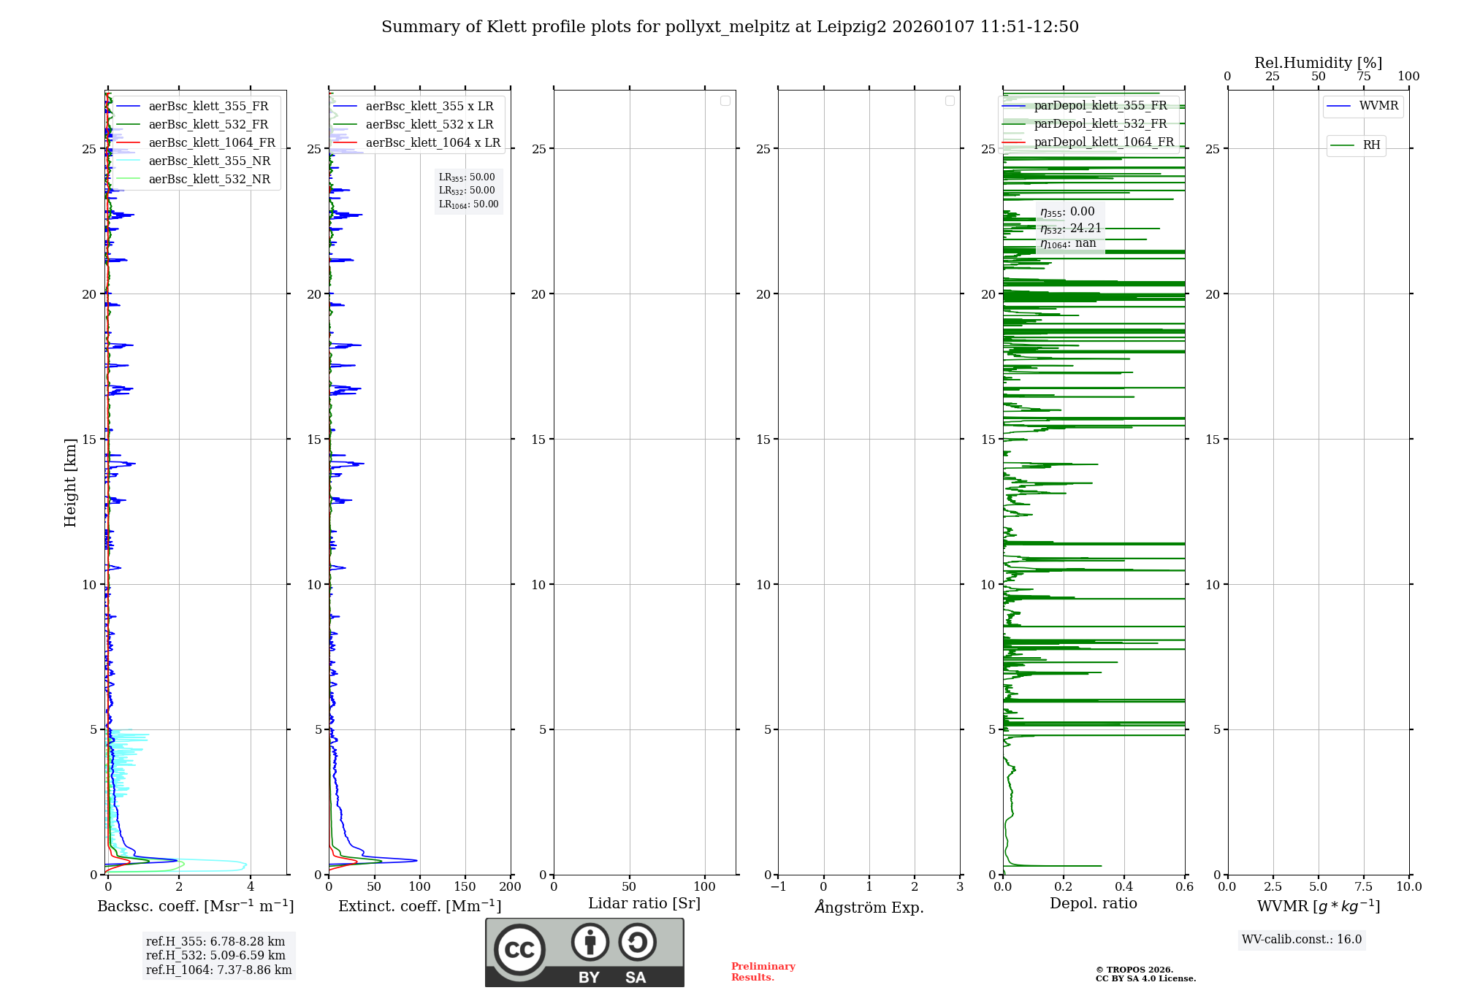The image size is (1461, 993).
Task: Click the ref.H_532 reference height text
Action: [215, 956]
